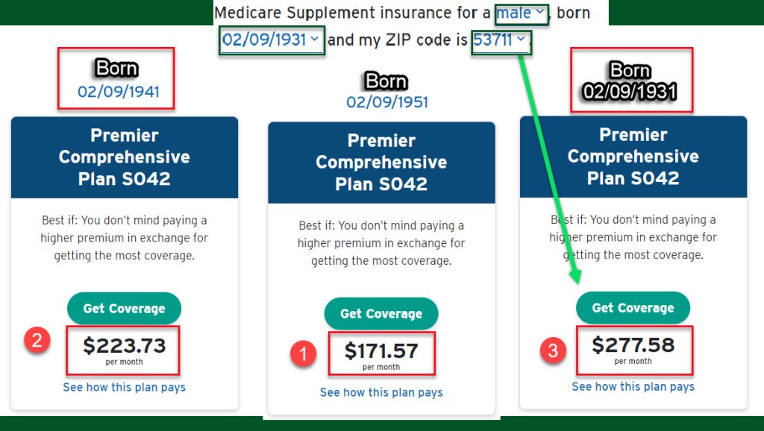Click the red circle badge numbered 3
This screenshot has width=764, height=431.
[552, 351]
